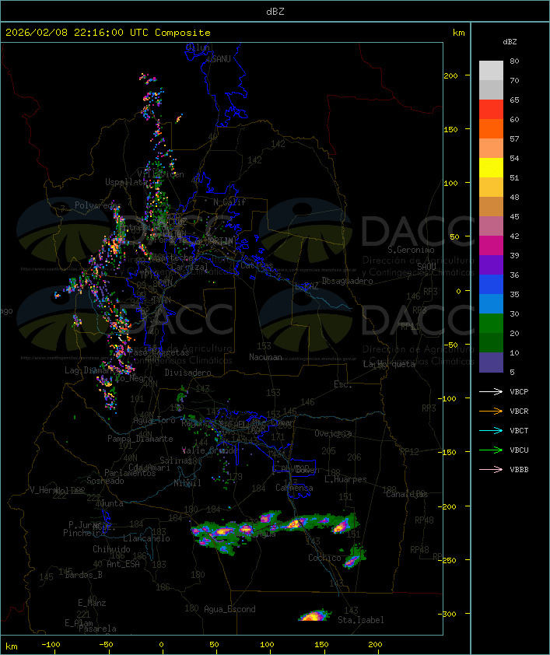Click the Llancanelo place label

(146, 538)
